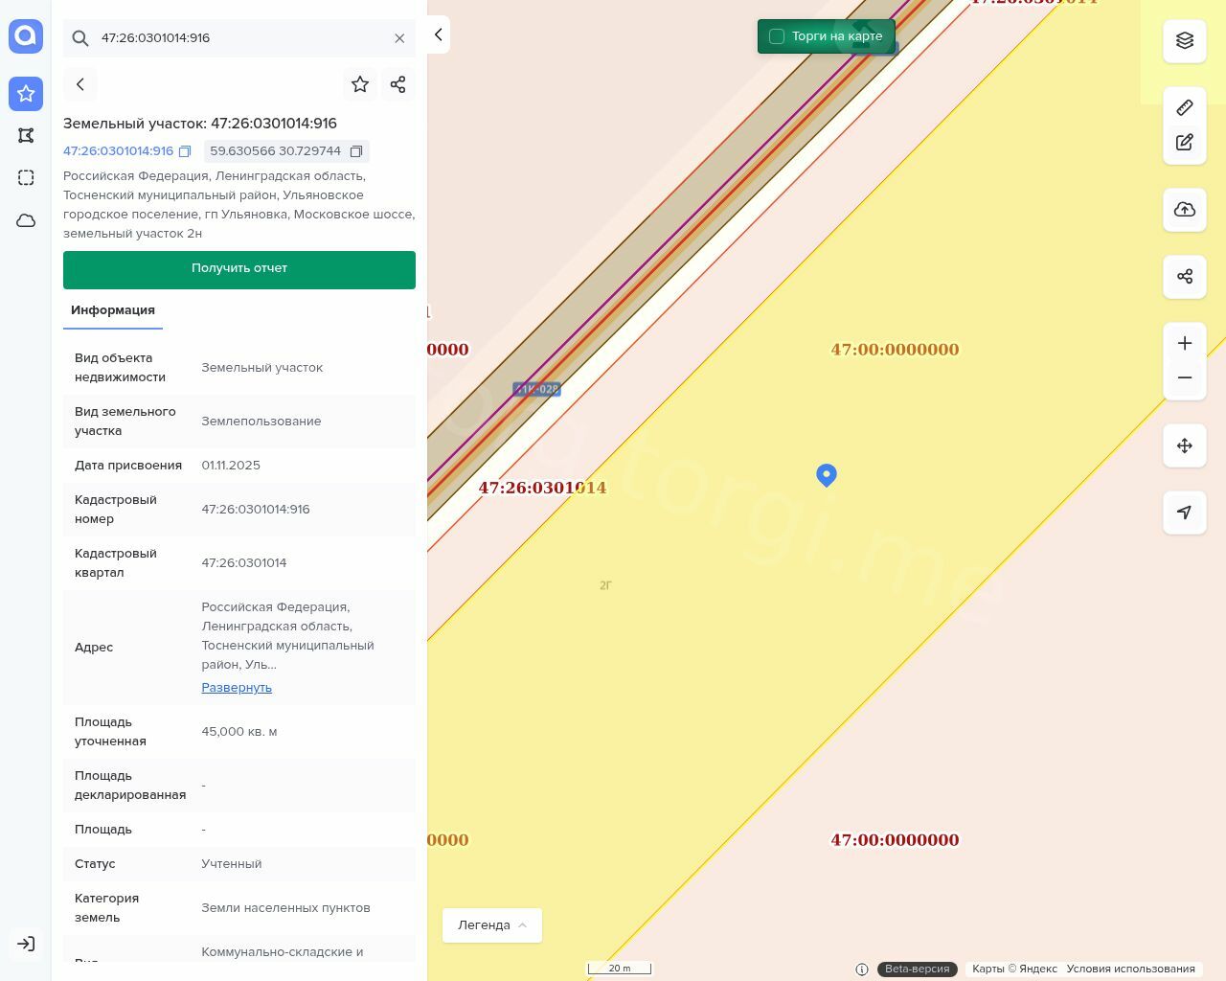This screenshot has height=981, width=1226.
Task: Copy the cadastral number 47:26:0301014:916
Action: pyautogui.click(x=185, y=151)
